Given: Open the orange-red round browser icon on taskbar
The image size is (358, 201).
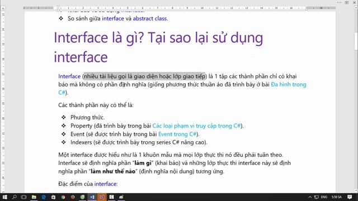Looking at the screenshot, I should pyautogui.click(x=73, y=197).
